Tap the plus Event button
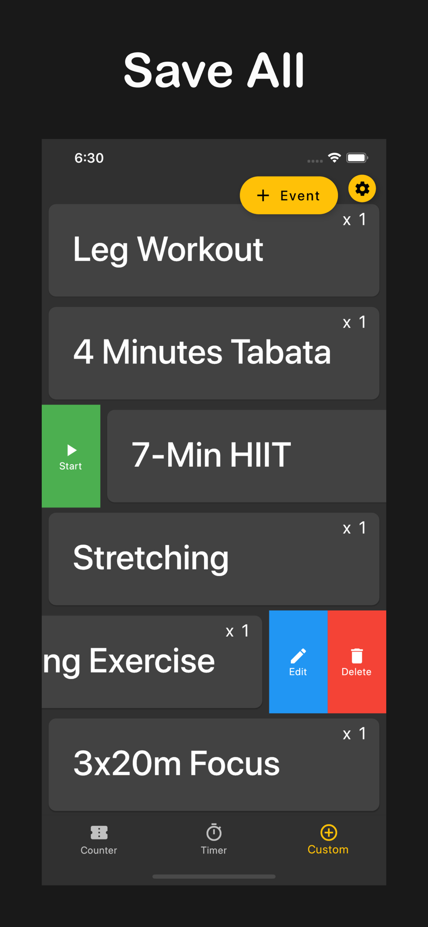The width and height of the screenshot is (428, 927). click(x=289, y=195)
